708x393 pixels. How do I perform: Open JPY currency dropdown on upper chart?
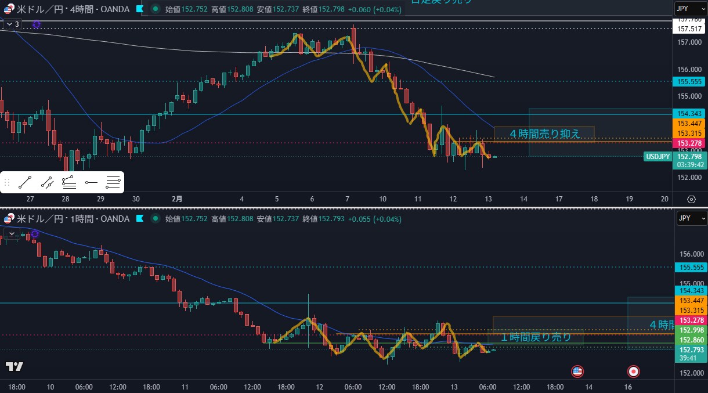691,8
